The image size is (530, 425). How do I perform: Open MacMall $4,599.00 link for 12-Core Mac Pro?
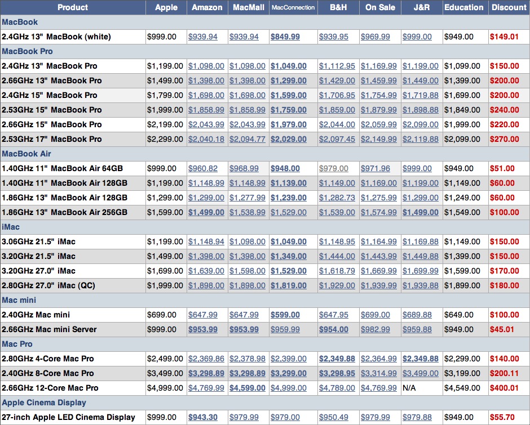(x=248, y=388)
